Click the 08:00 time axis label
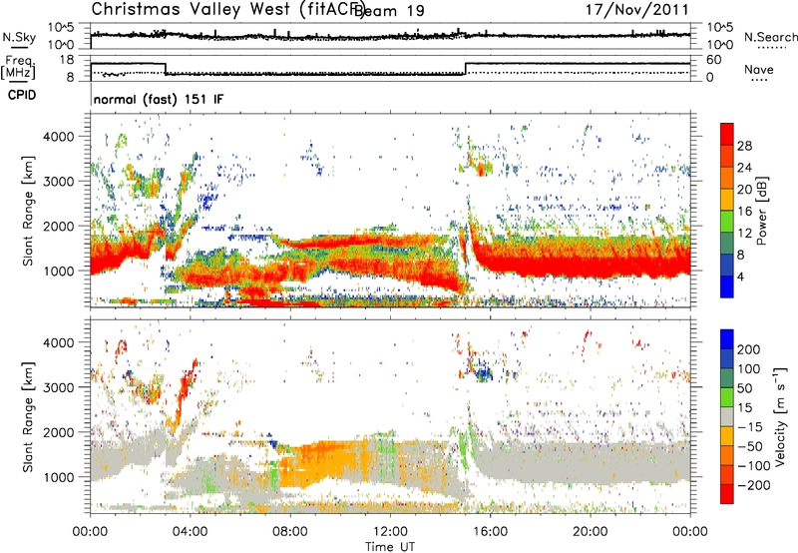The image size is (798, 553). coord(290,532)
